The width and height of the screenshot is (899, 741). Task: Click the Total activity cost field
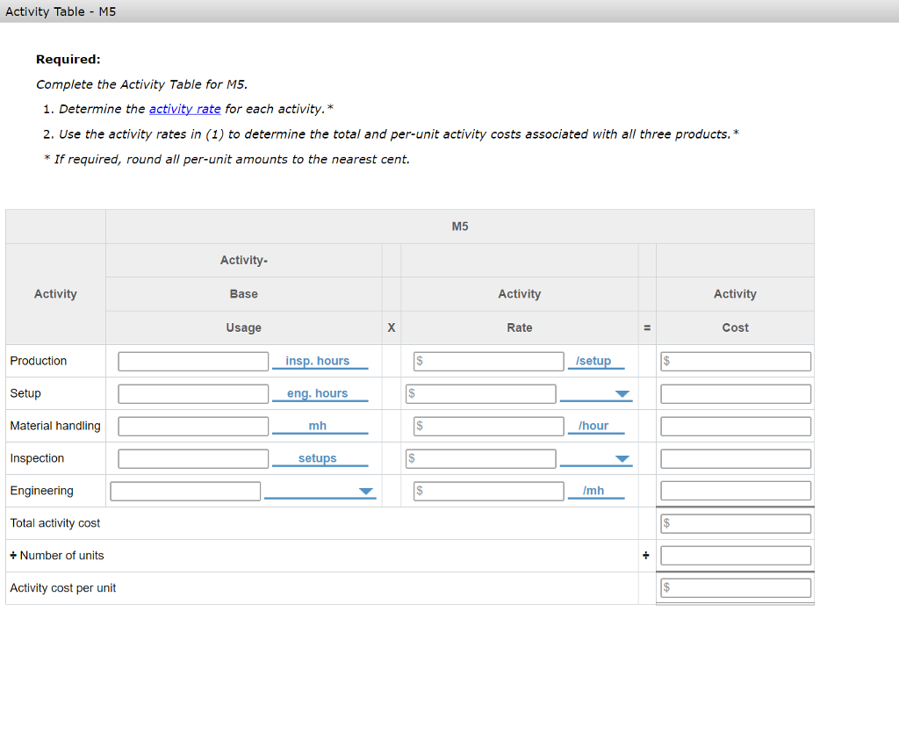(736, 523)
